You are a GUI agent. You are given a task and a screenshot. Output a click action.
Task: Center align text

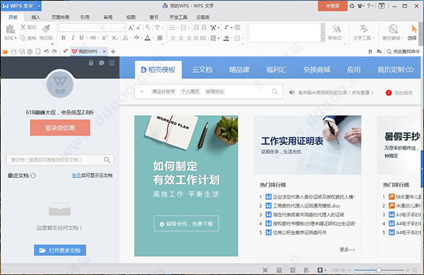(x=181, y=38)
